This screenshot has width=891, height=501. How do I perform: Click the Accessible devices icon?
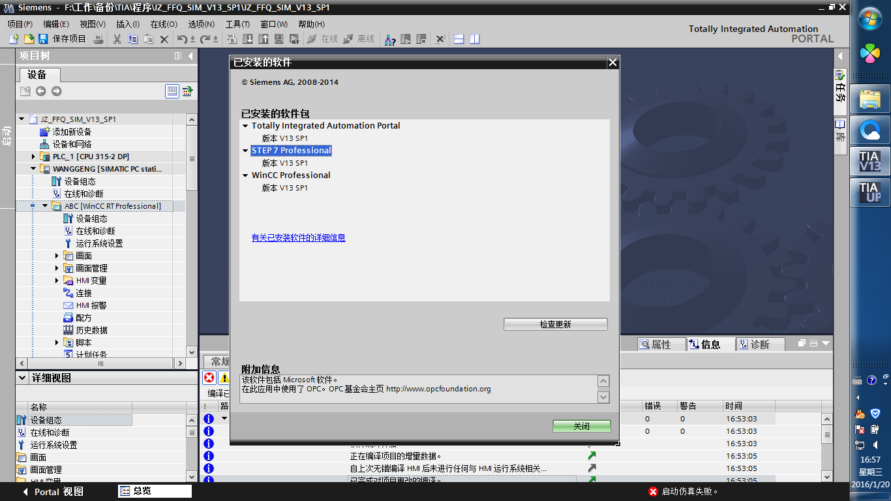pos(389,39)
